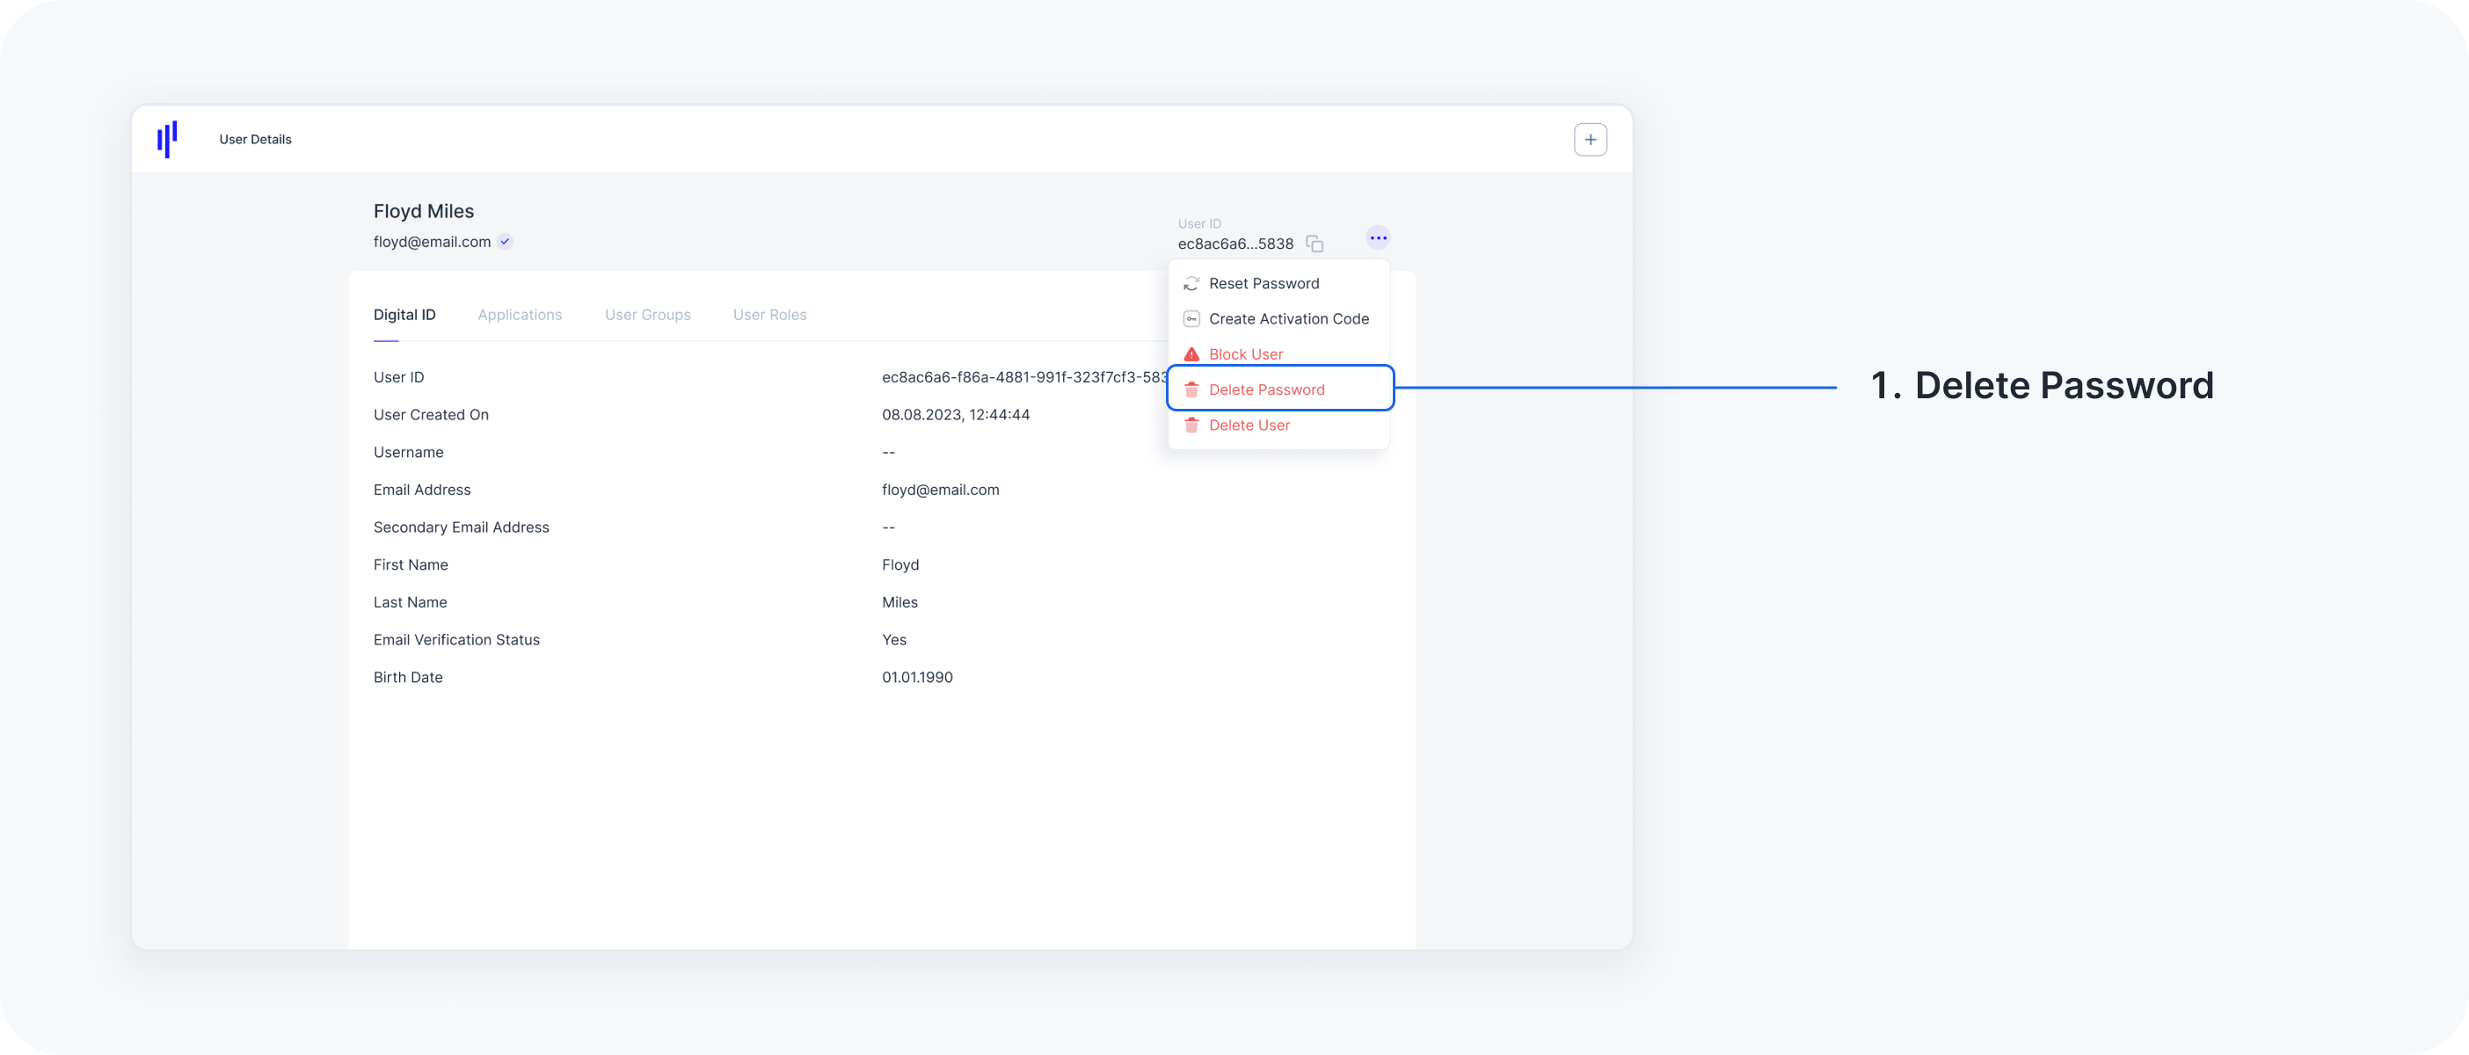Image resolution: width=2469 pixels, height=1055 pixels.
Task: Choose Create Activation Code option
Action: [x=1288, y=319]
